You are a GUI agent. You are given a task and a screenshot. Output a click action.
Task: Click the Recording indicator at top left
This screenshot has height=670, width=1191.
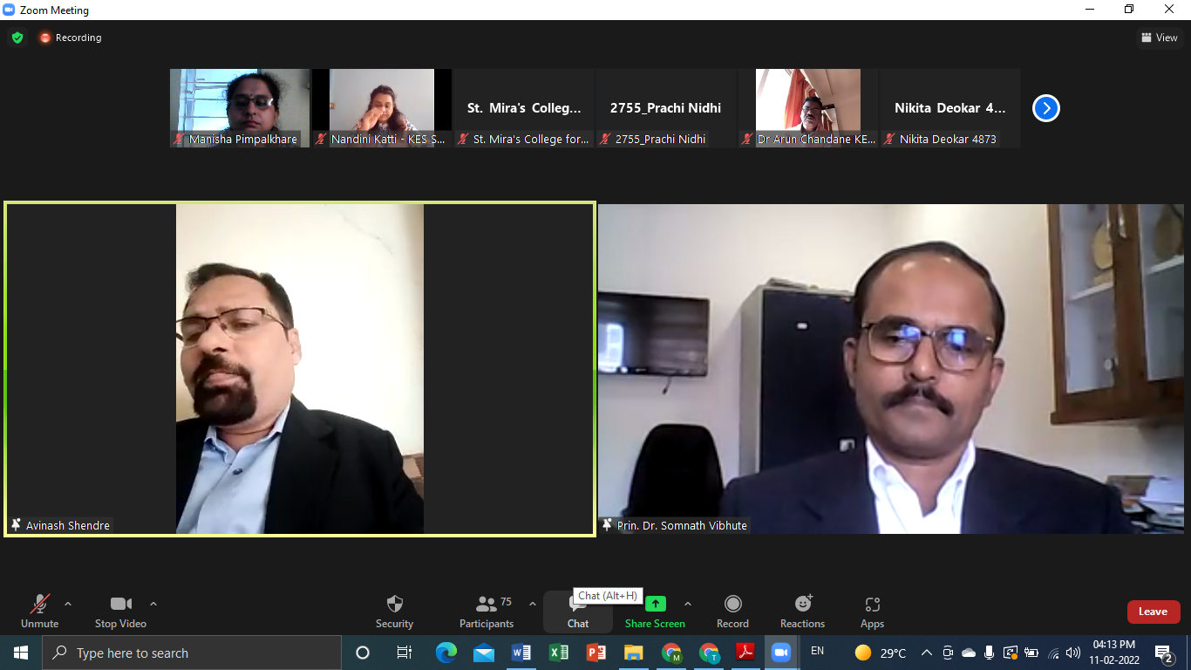[70, 38]
